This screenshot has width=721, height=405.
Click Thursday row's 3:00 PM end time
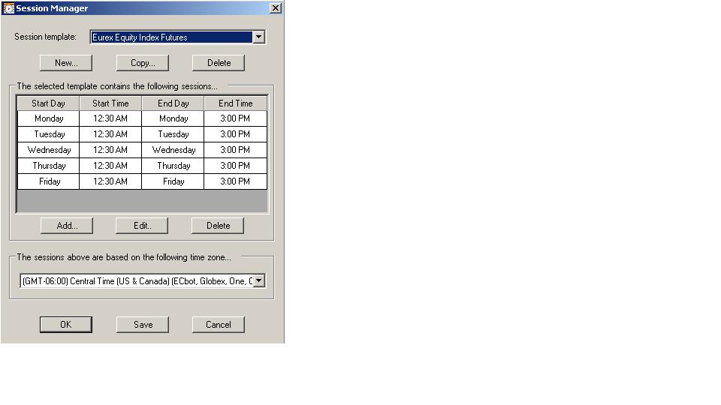click(235, 165)
